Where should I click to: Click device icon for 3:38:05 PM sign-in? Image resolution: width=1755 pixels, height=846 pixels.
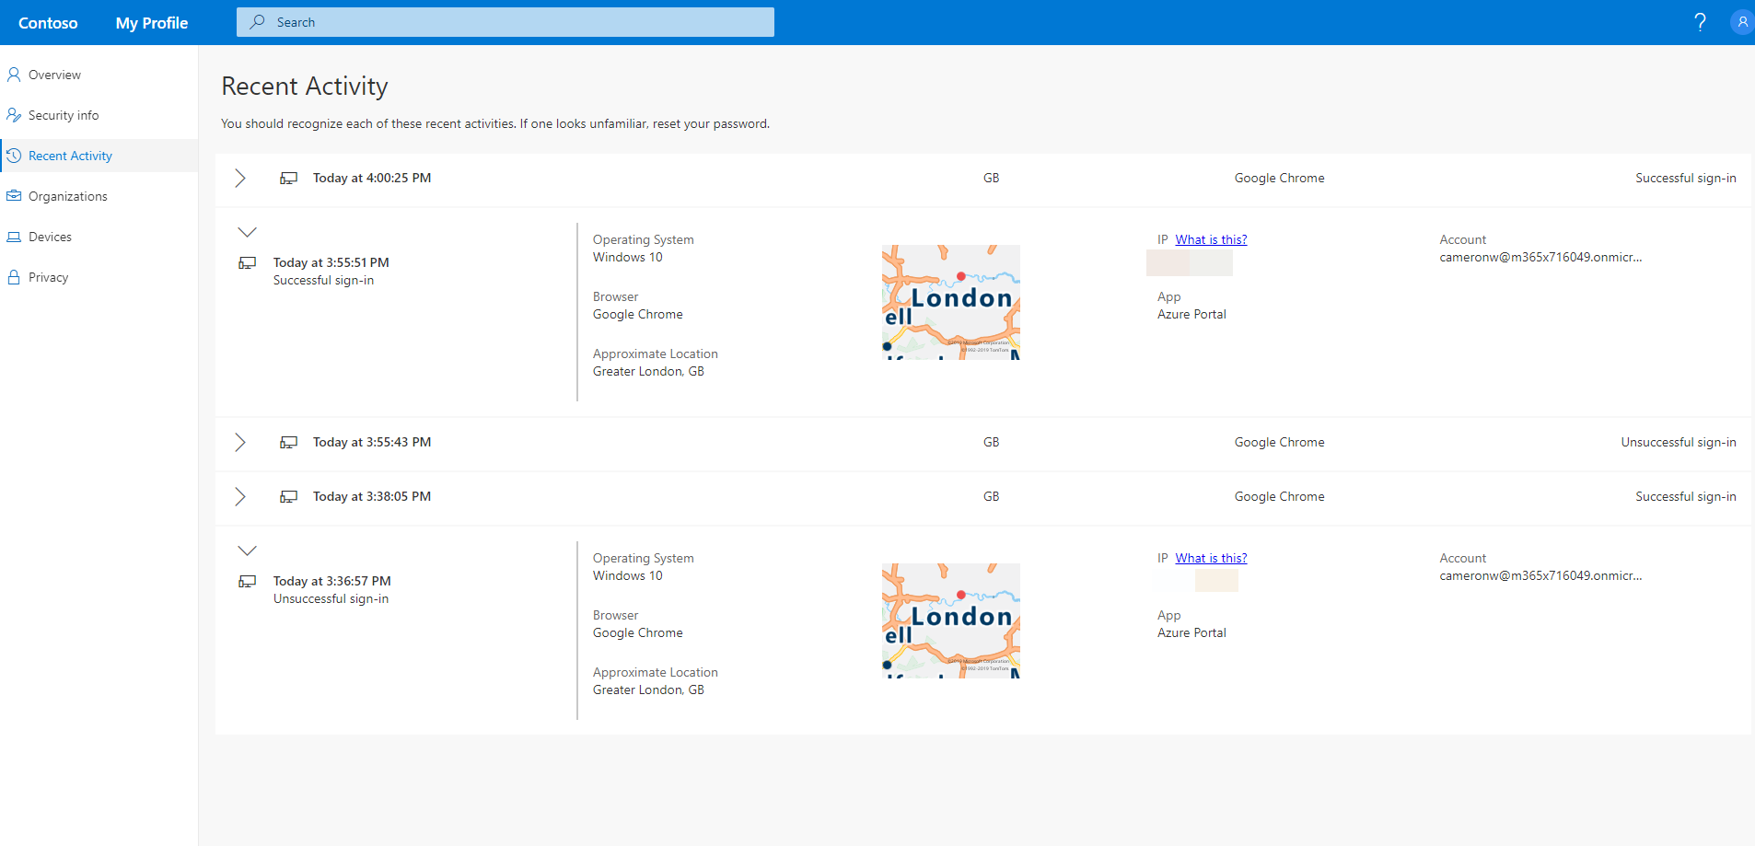288,497
